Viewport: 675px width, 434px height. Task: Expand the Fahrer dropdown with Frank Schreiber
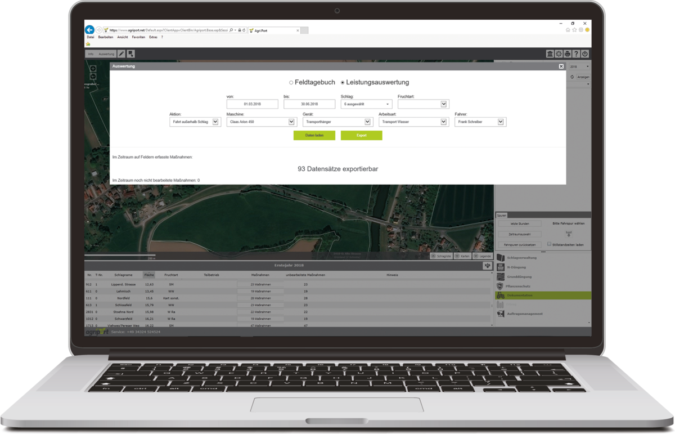click(480, 122)
